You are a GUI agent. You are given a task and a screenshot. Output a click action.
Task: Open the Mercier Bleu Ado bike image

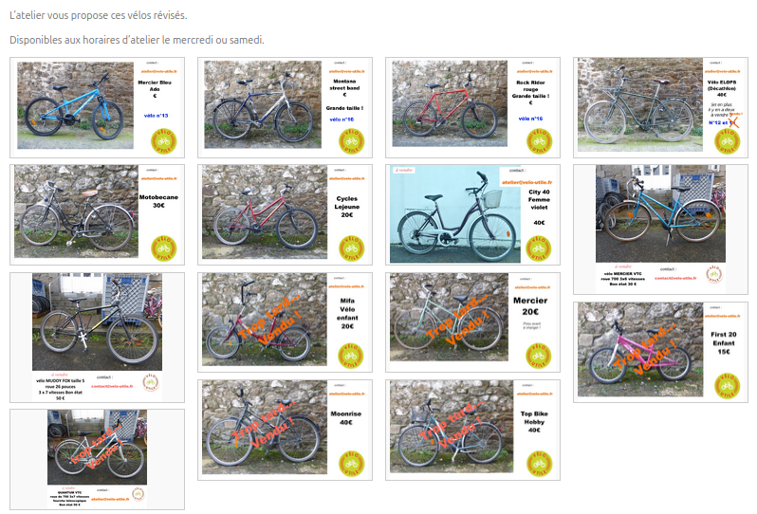tap(97, 107)
